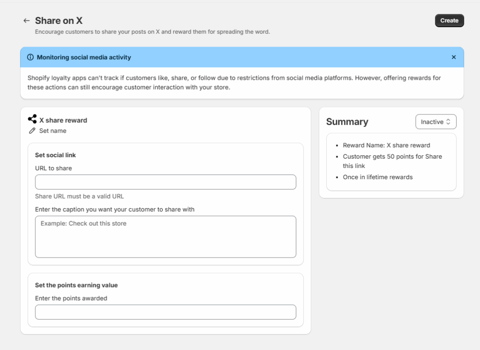Click the Shopify loyalty apps banner description
This screenshot has width=480, height=350.
coord(234,83)
